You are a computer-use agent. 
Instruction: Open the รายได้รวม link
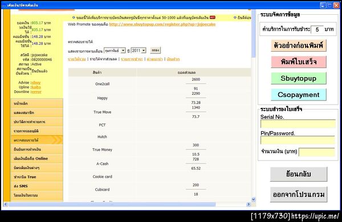coord(77,59)
